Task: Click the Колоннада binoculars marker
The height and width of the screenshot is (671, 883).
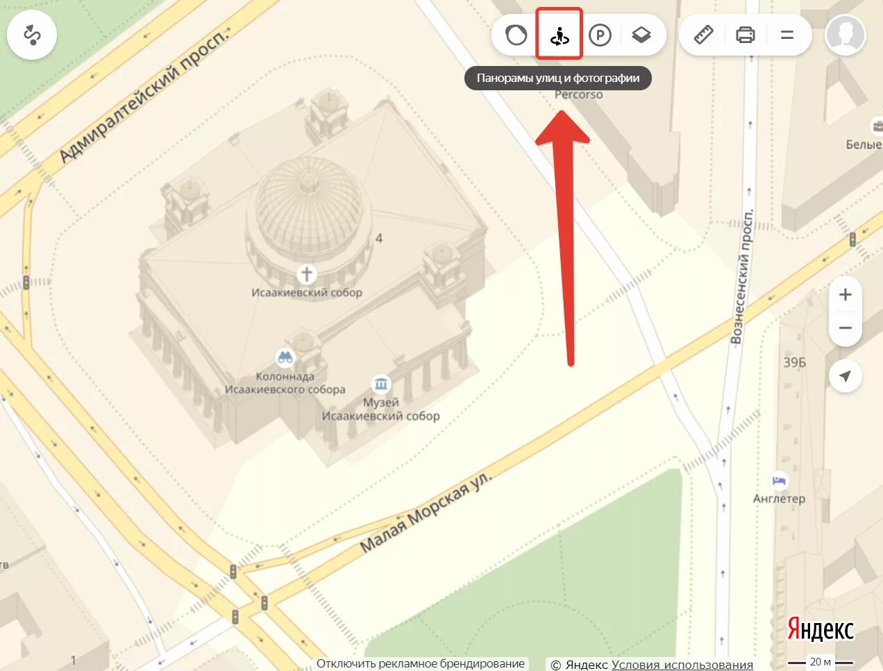Action: [x=285, y=358]
